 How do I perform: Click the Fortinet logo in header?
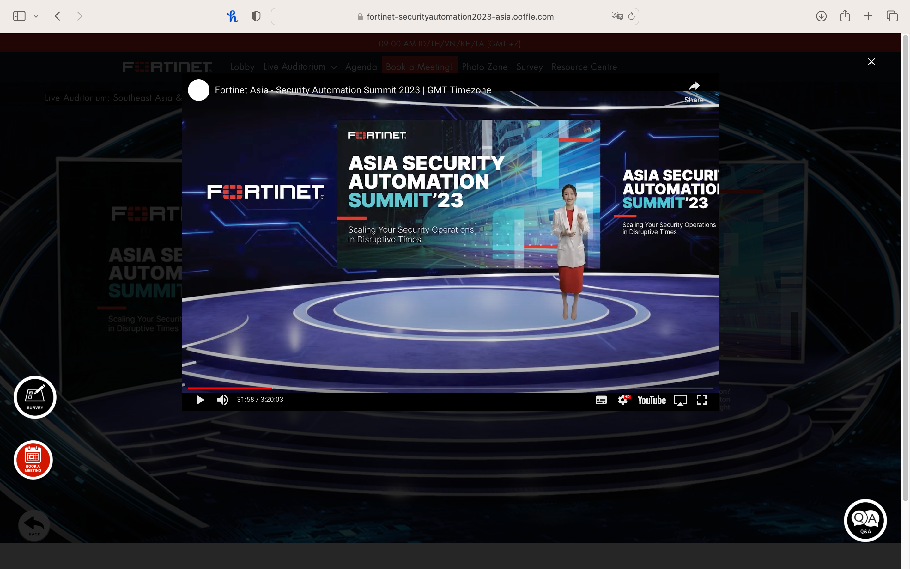point(167,67)
